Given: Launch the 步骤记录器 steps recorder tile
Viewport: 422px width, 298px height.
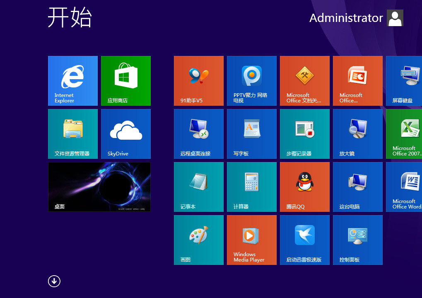Looking at the screenshot, I should (305, 134).
